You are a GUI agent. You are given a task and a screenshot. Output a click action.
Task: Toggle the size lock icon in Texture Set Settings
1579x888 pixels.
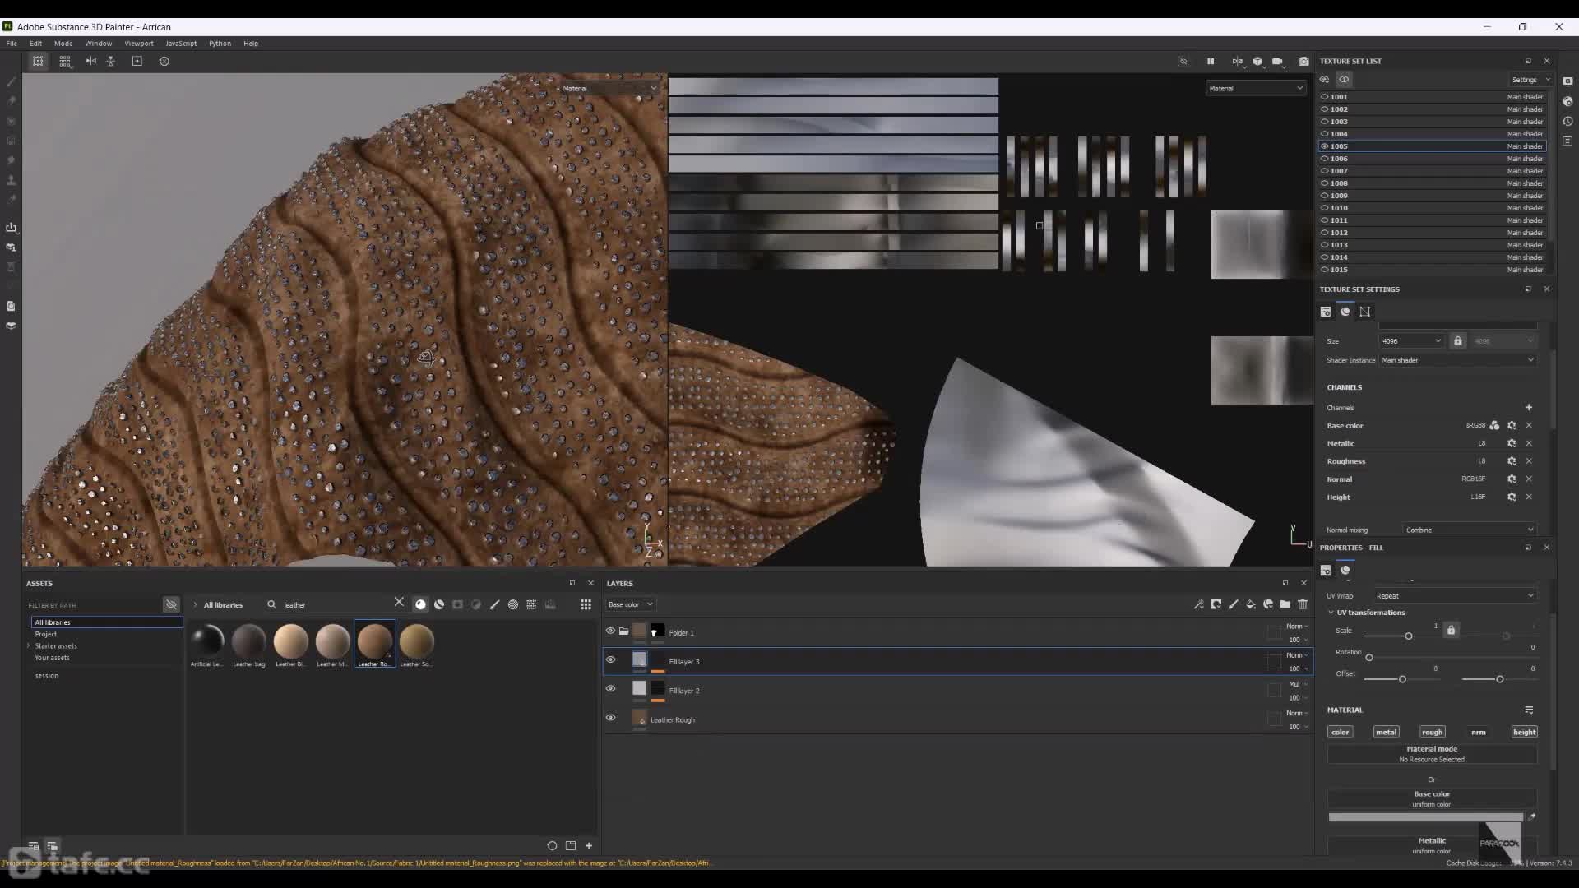1457,340
